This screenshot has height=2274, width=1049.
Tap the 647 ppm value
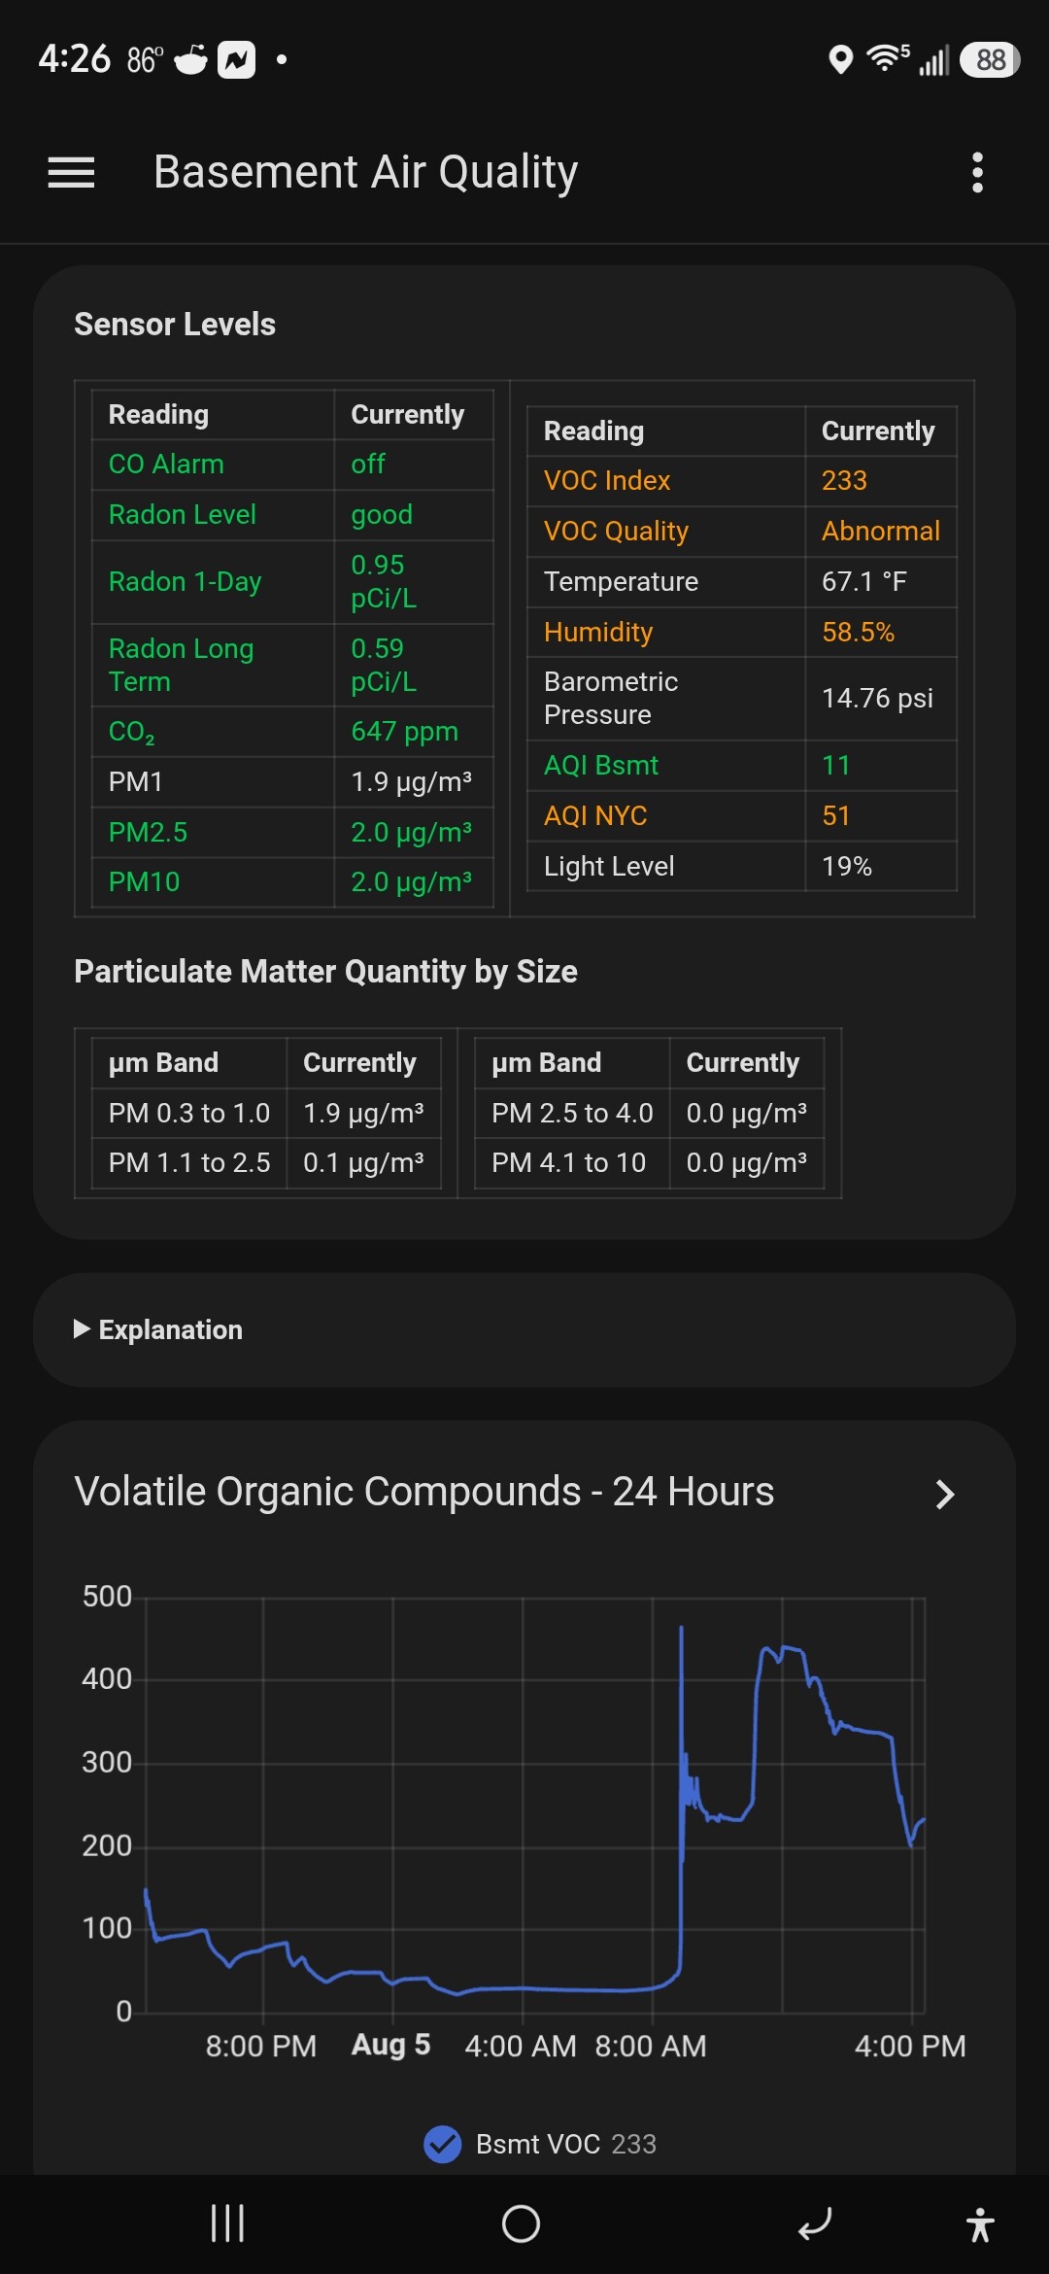404,732
